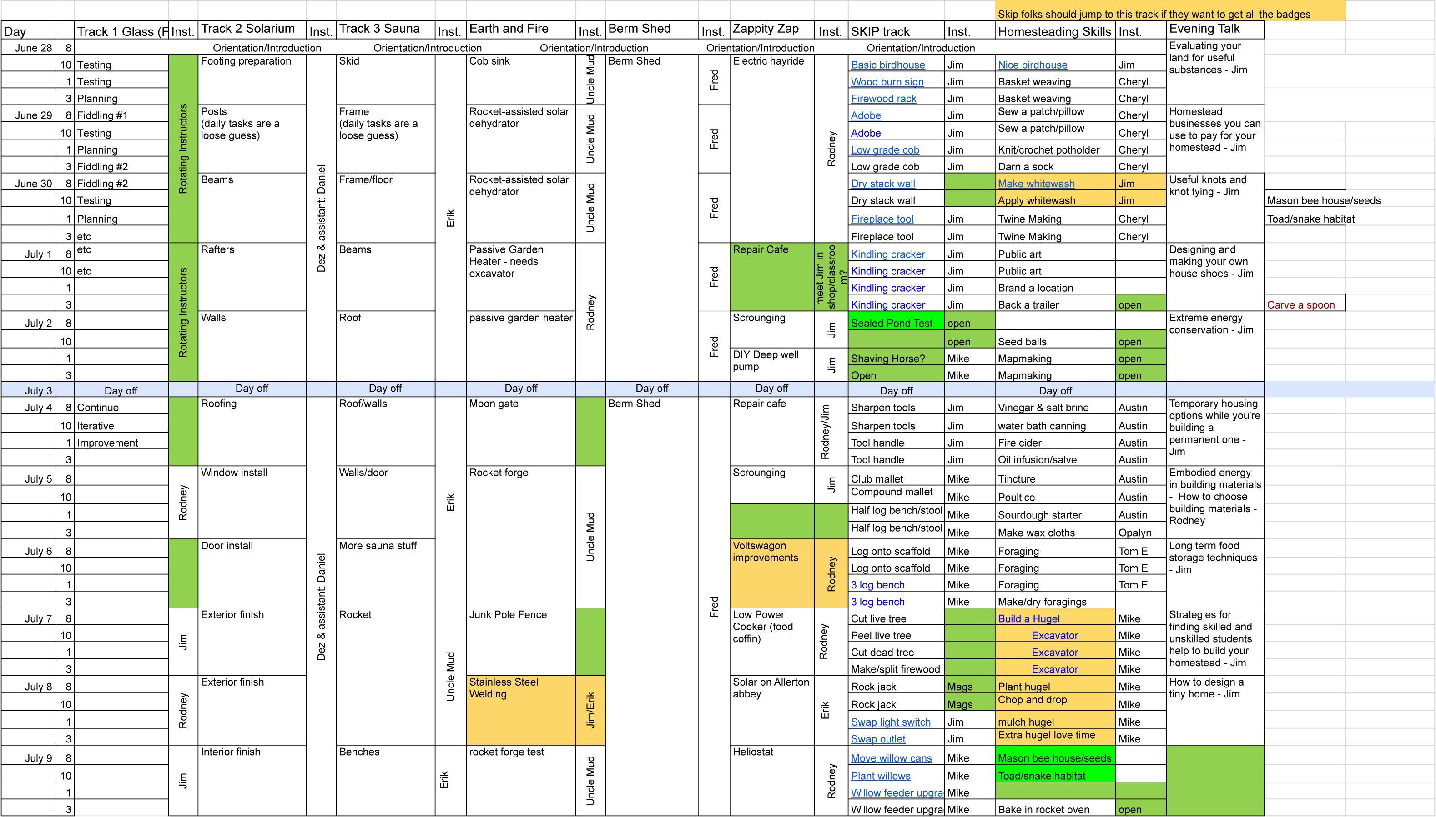Open the Build a Hugel link
Screen dimensions: 1436x817
1028,618
